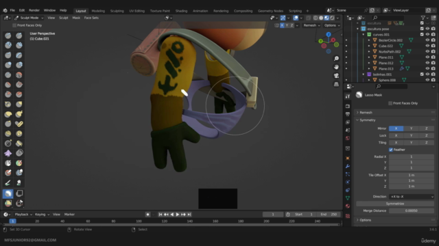Collapse the curves.001 collection in outliner

click(x=364, y=35)
